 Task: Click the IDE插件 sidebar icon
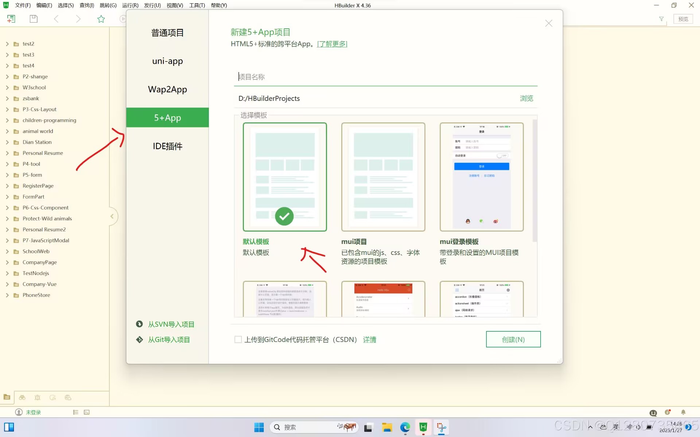click(167, 146)
